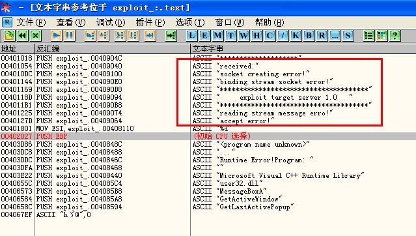Click the Pause execution icon
Screen dimensions: 416x236
click(70, 35)
